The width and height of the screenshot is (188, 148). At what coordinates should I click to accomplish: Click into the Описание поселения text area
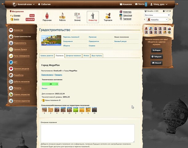pos(88,133)
